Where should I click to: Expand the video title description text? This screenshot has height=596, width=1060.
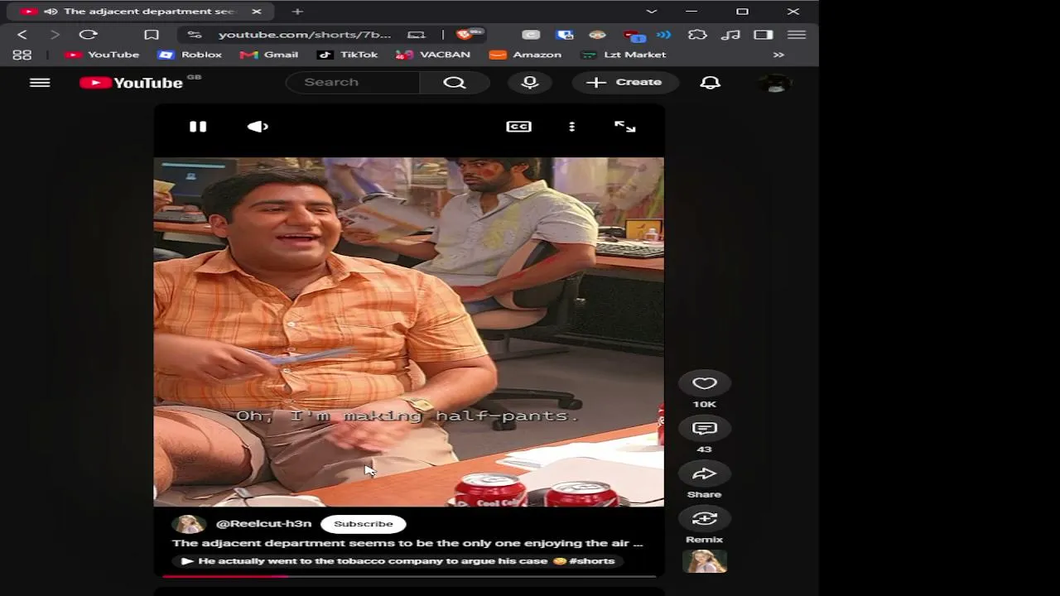[x=407, y=543]
